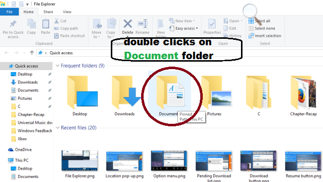Screen dimensions: 323x182
Task: Click the Paste clipboard icon
Action: pyautogui.click(x=46, y=24)
